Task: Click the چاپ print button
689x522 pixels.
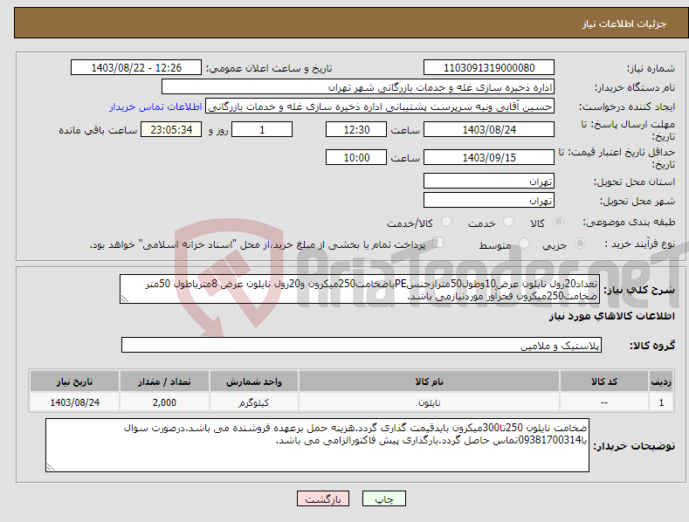Action: [384, 498]
